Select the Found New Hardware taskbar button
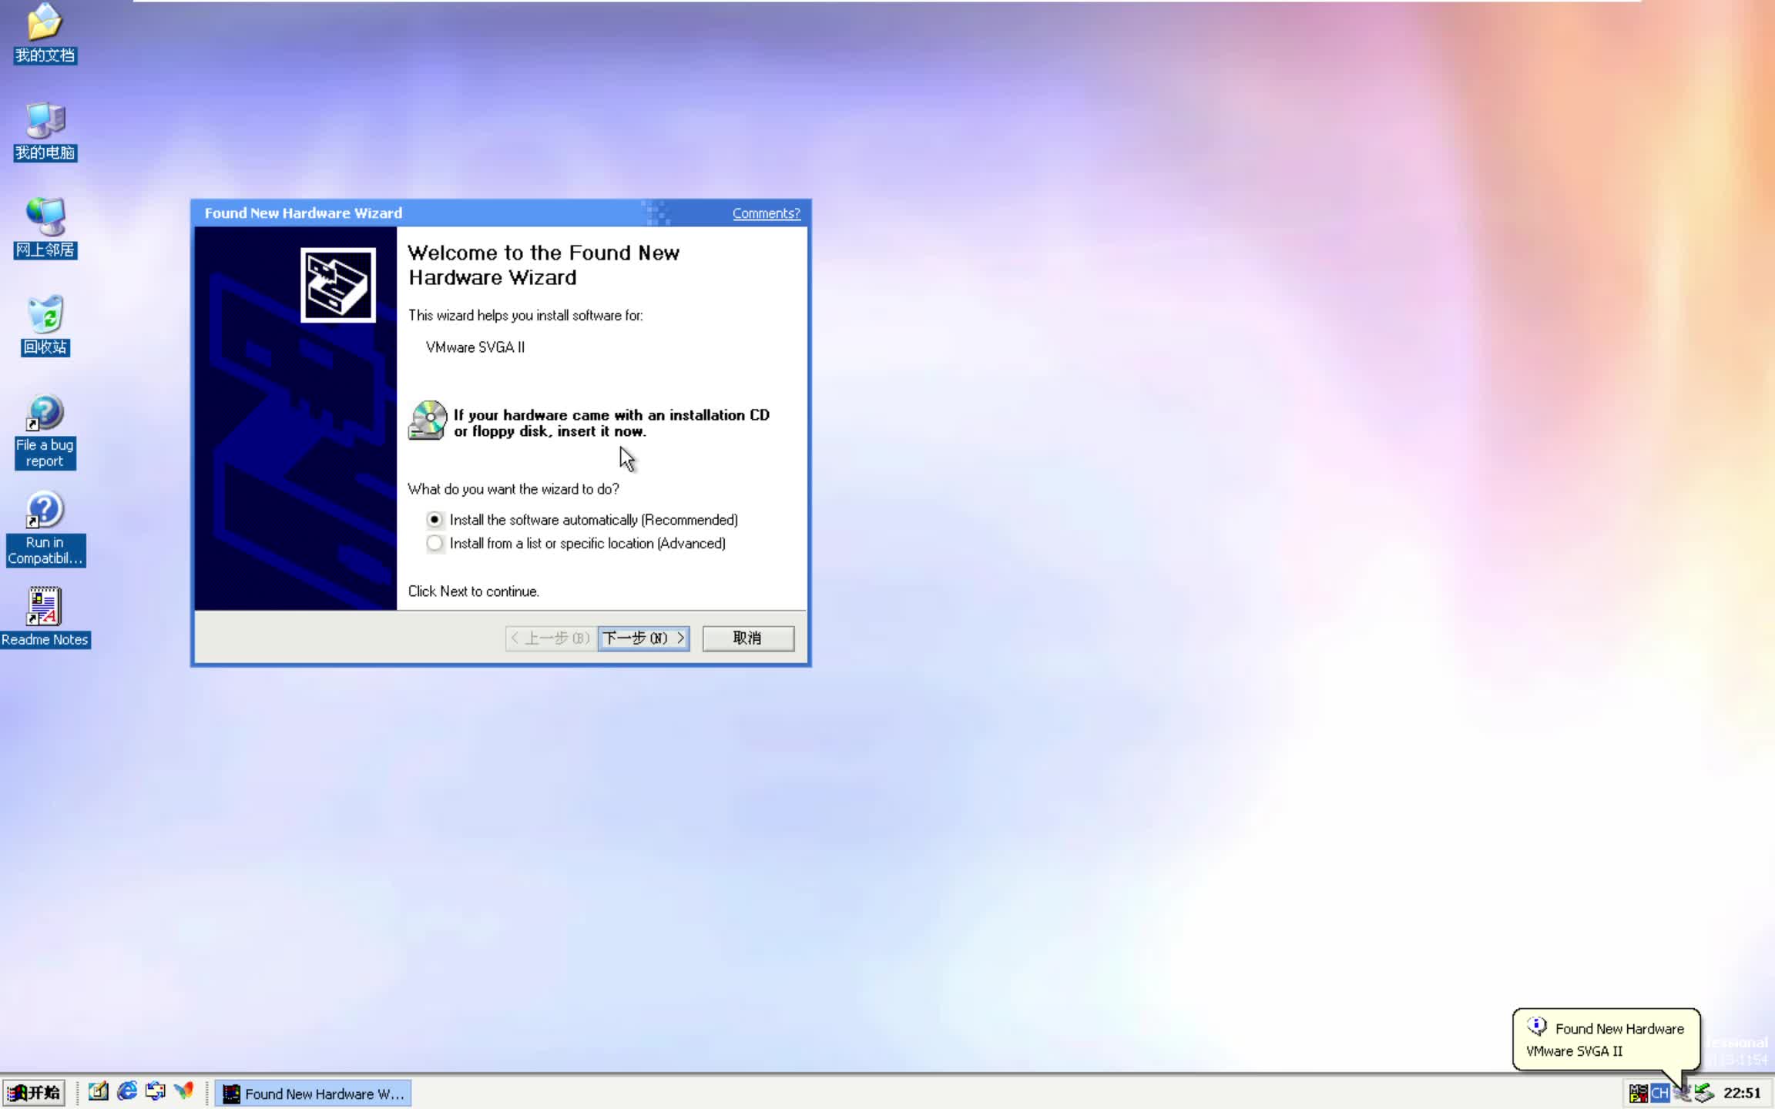Screen dimensions: 1775x1109 coord(312,1093)
